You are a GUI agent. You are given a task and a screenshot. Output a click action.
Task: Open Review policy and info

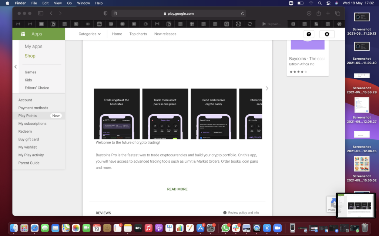[x=241, y=213]
